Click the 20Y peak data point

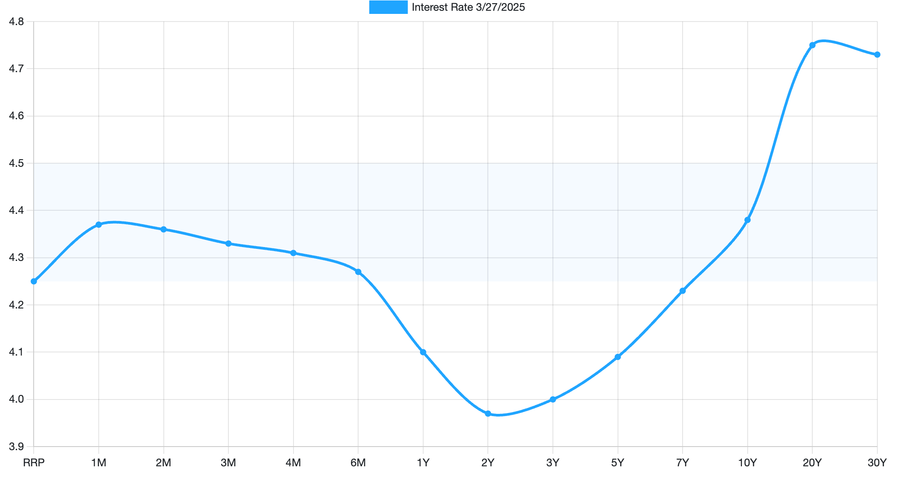click(812, 45)
